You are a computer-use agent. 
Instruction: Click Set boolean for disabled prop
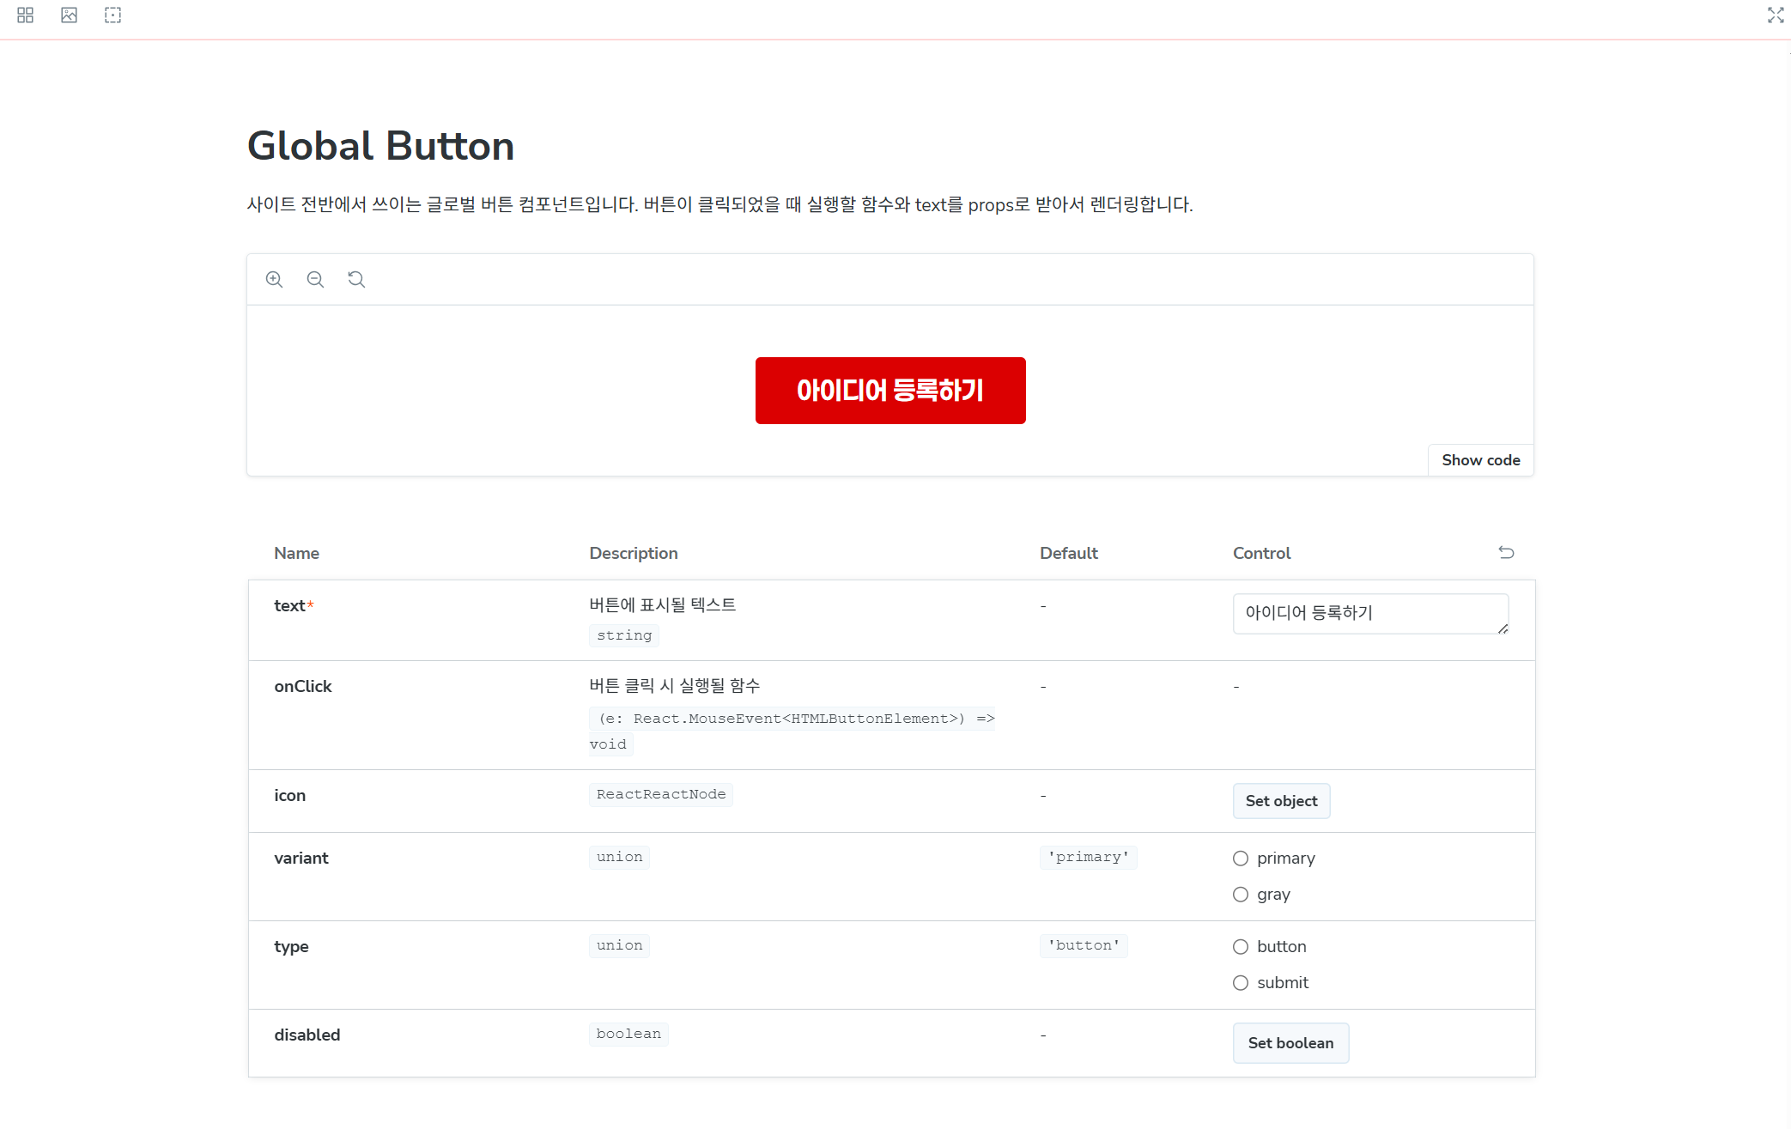click(x=1290, y=1043)
